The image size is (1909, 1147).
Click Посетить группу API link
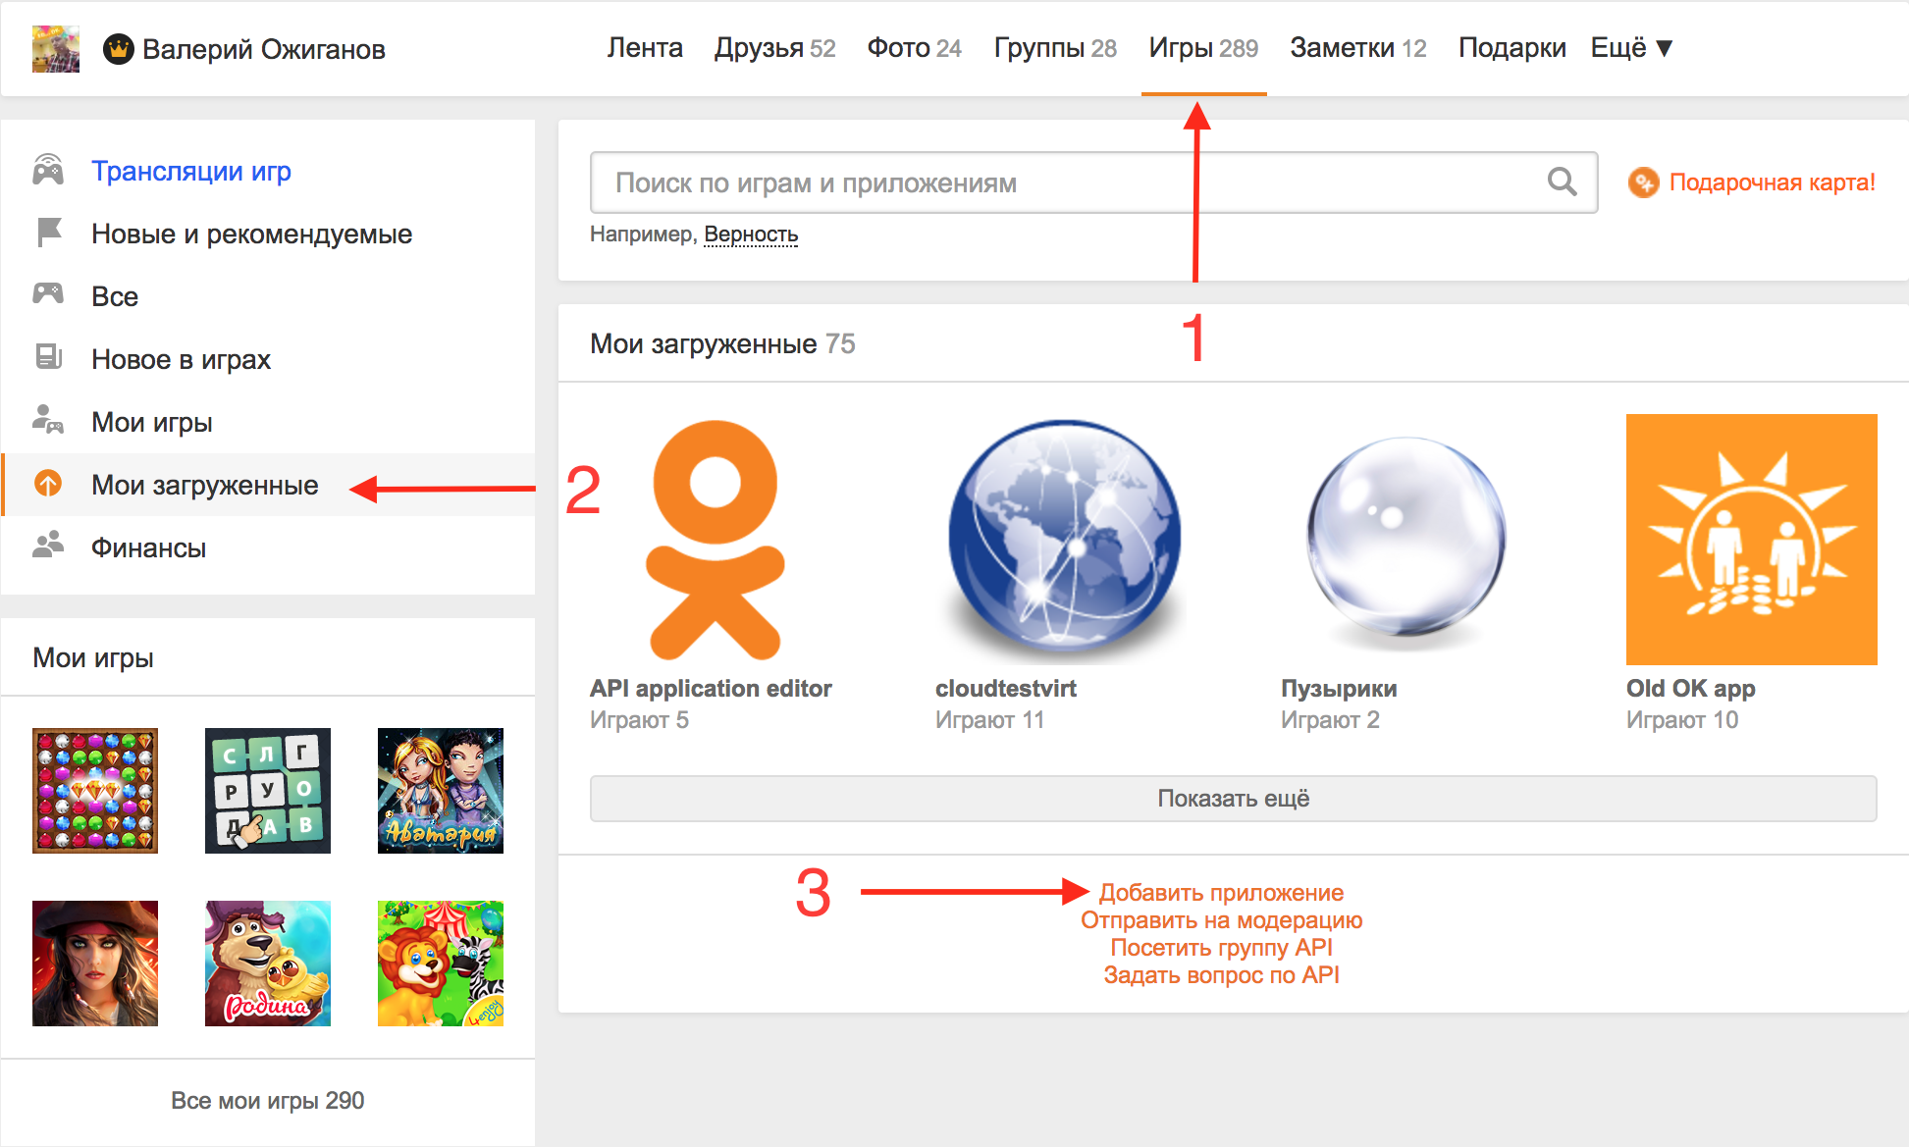click(1222, 948)
